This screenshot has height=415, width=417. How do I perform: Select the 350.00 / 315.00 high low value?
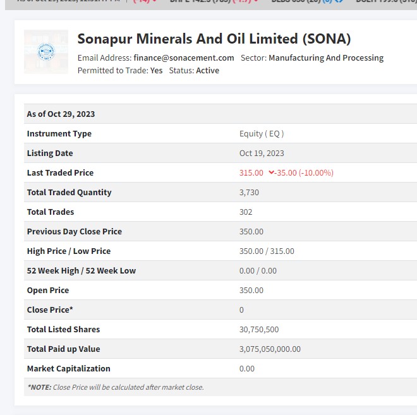267,251
